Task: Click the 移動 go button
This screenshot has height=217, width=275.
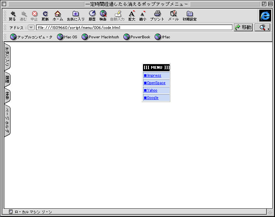Action: pos(243,27)
